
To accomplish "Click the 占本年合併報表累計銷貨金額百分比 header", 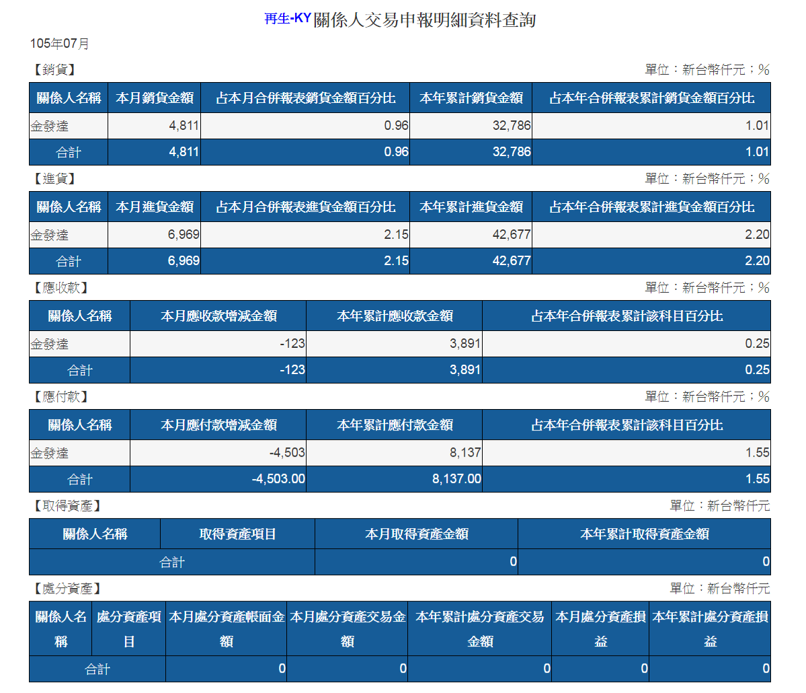I will click(x=651, y=98).
